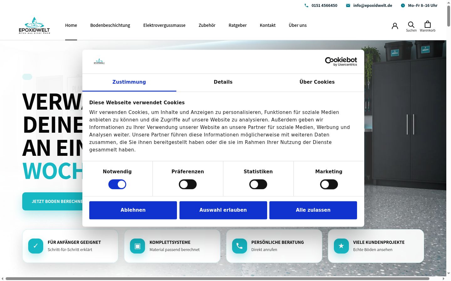Open the Suchen search icon
451x281 pixels.
[411, 27]
